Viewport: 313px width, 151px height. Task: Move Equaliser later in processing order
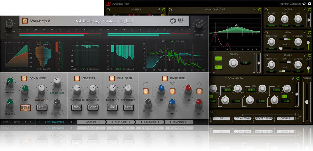point(159,122)
